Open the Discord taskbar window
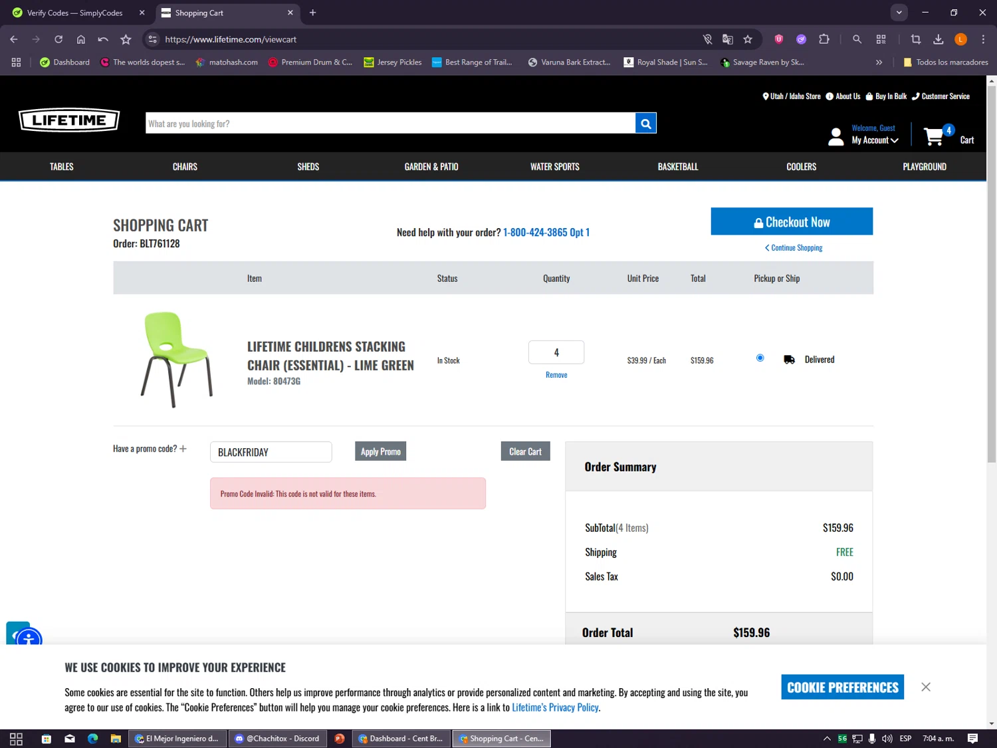 tap(278, 739)
